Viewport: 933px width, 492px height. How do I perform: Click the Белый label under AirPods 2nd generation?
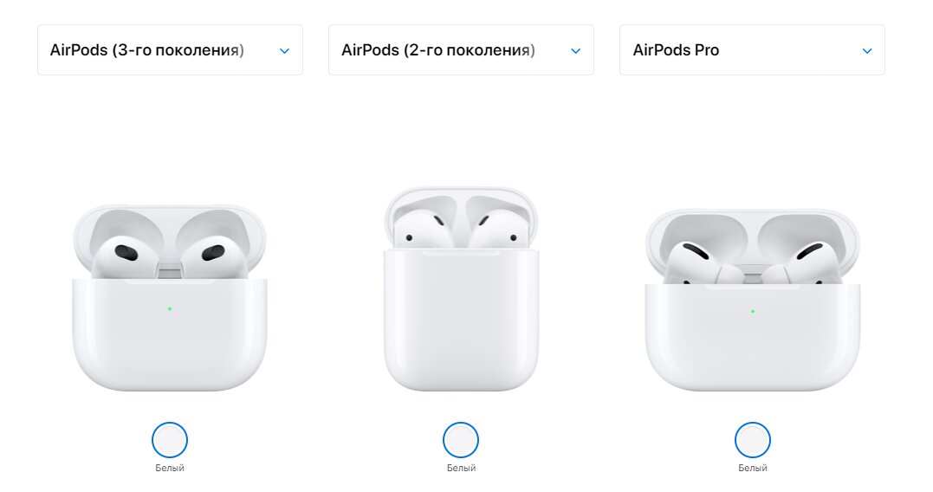pyautogui.click(x=461, y=469)
